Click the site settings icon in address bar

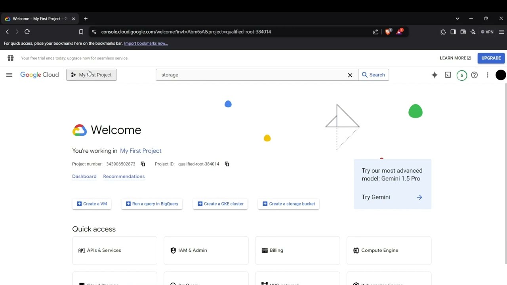pyautogui.click(x=93, y=32)
